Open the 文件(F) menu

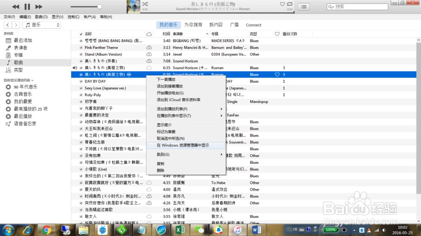pyautogui.click(x=9, y=17)
